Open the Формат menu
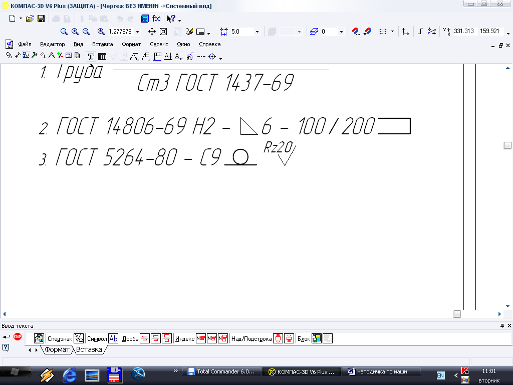The height and width of the screenshot is (385, 513). tap(131, 44)
